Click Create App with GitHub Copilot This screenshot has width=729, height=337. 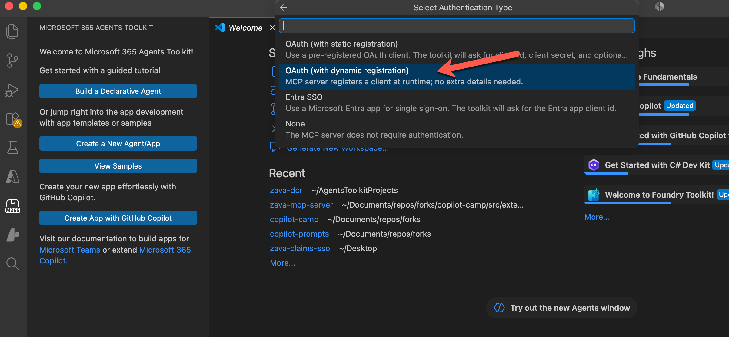pyautogui.click(x=118, y=218)
